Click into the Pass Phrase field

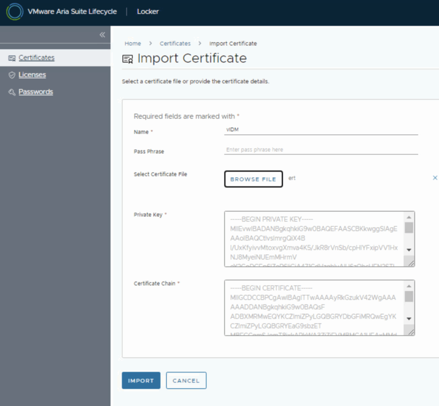click(x=321, y=150)
